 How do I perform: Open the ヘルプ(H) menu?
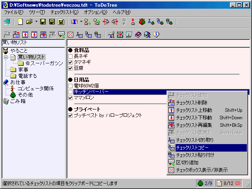tap(122, 12)
